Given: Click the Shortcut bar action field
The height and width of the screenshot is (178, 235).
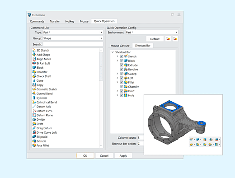Looking at the screenshot, I should (x=141, y=144).
